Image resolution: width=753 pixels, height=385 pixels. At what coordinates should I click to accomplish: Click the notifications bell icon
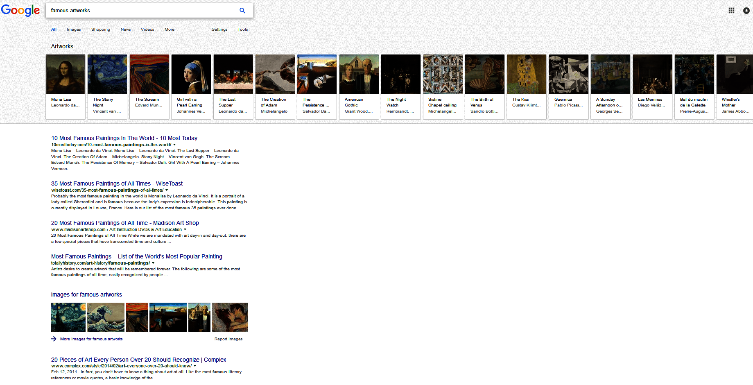pyautogui.click(x=746, y=11)
